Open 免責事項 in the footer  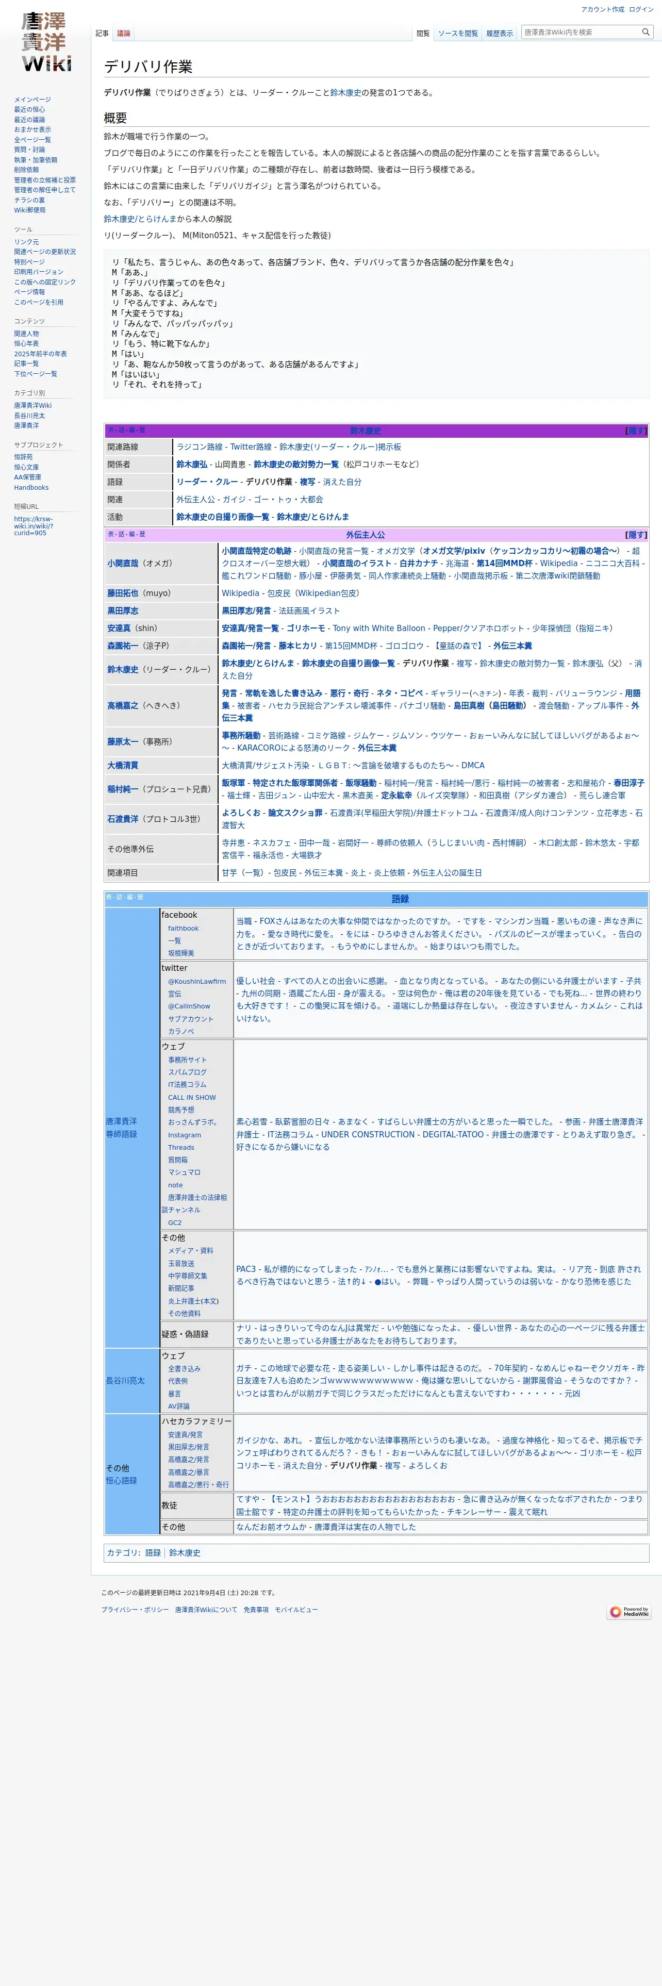point(256,1610)
